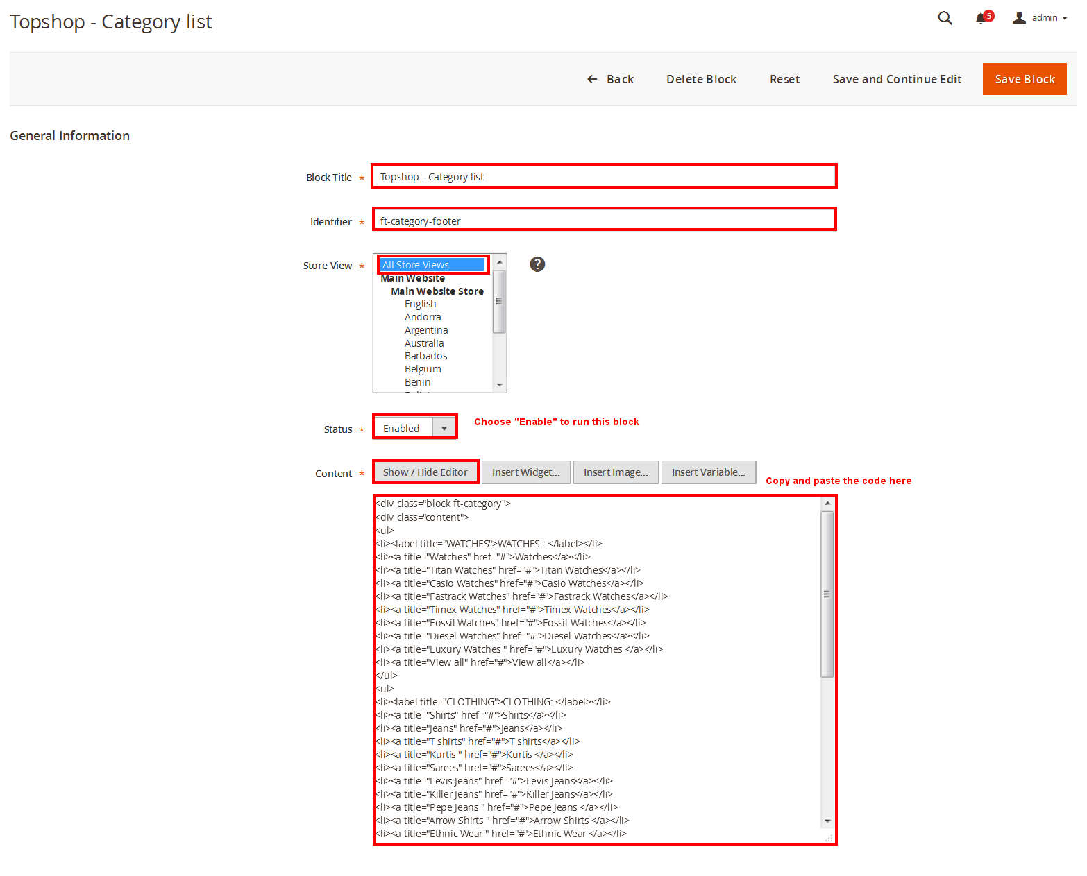Click the 'Casio Watches' code line
1087x876 pixels.
[x=509, y=583]
